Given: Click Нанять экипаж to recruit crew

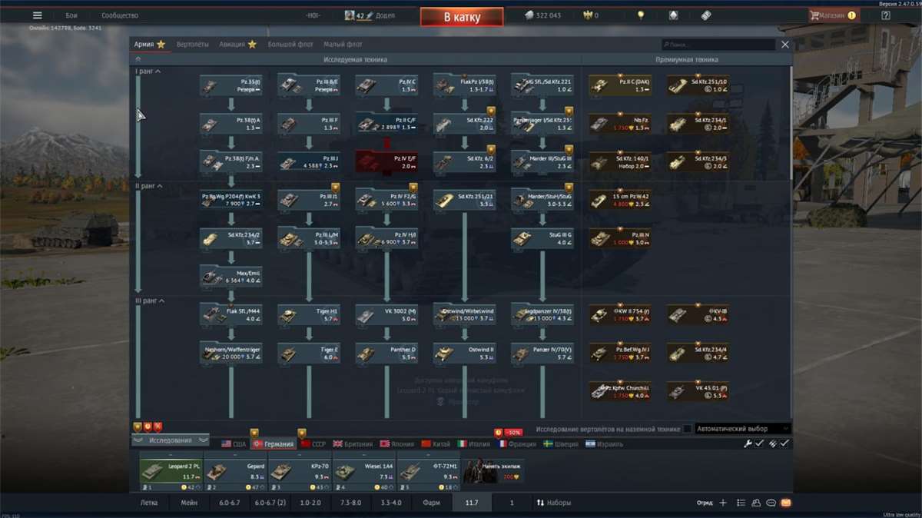Looking at the screenshot, I should [x=493, y=471].
